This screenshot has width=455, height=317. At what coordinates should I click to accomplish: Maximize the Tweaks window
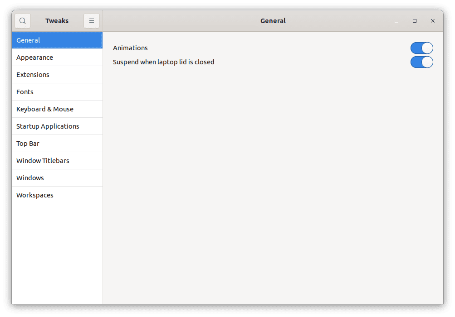[415, 21]
